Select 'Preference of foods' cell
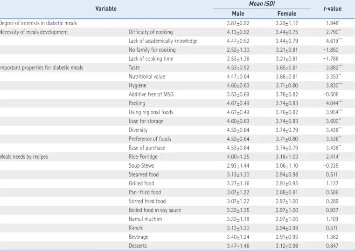This screenshot has width=355, height=251. [150, 139]
